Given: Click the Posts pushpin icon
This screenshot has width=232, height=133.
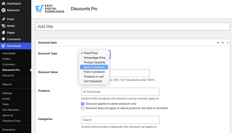Looking at the screenshot, I should point(3,19).
